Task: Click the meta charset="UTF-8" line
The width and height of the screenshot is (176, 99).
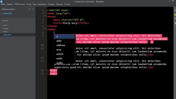Action: click(69, 20)
